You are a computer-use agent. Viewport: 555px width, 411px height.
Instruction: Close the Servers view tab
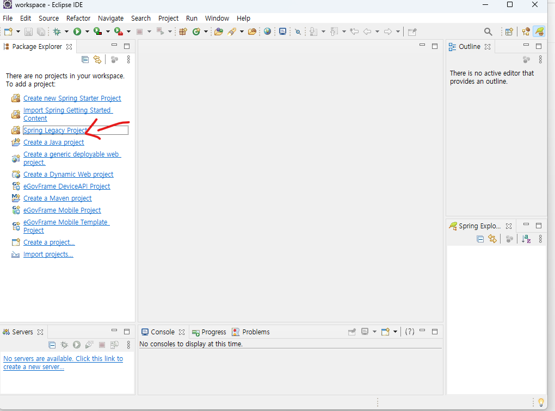tap(40, 332)
